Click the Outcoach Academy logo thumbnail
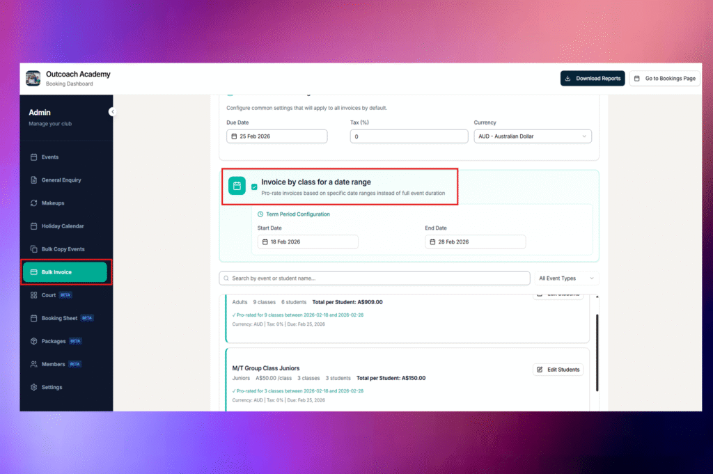 (x=33, y=79)
